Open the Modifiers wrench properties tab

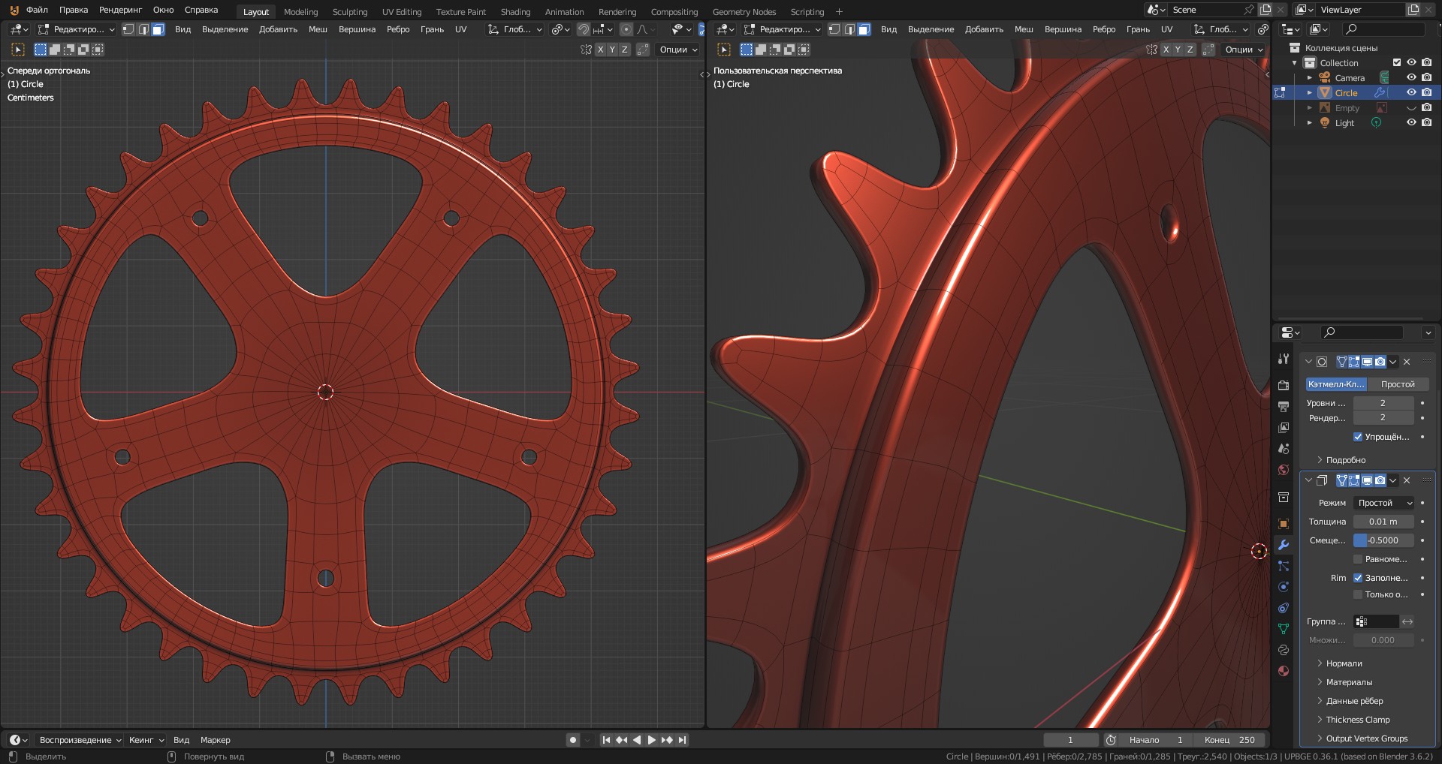click(1284, 545)
